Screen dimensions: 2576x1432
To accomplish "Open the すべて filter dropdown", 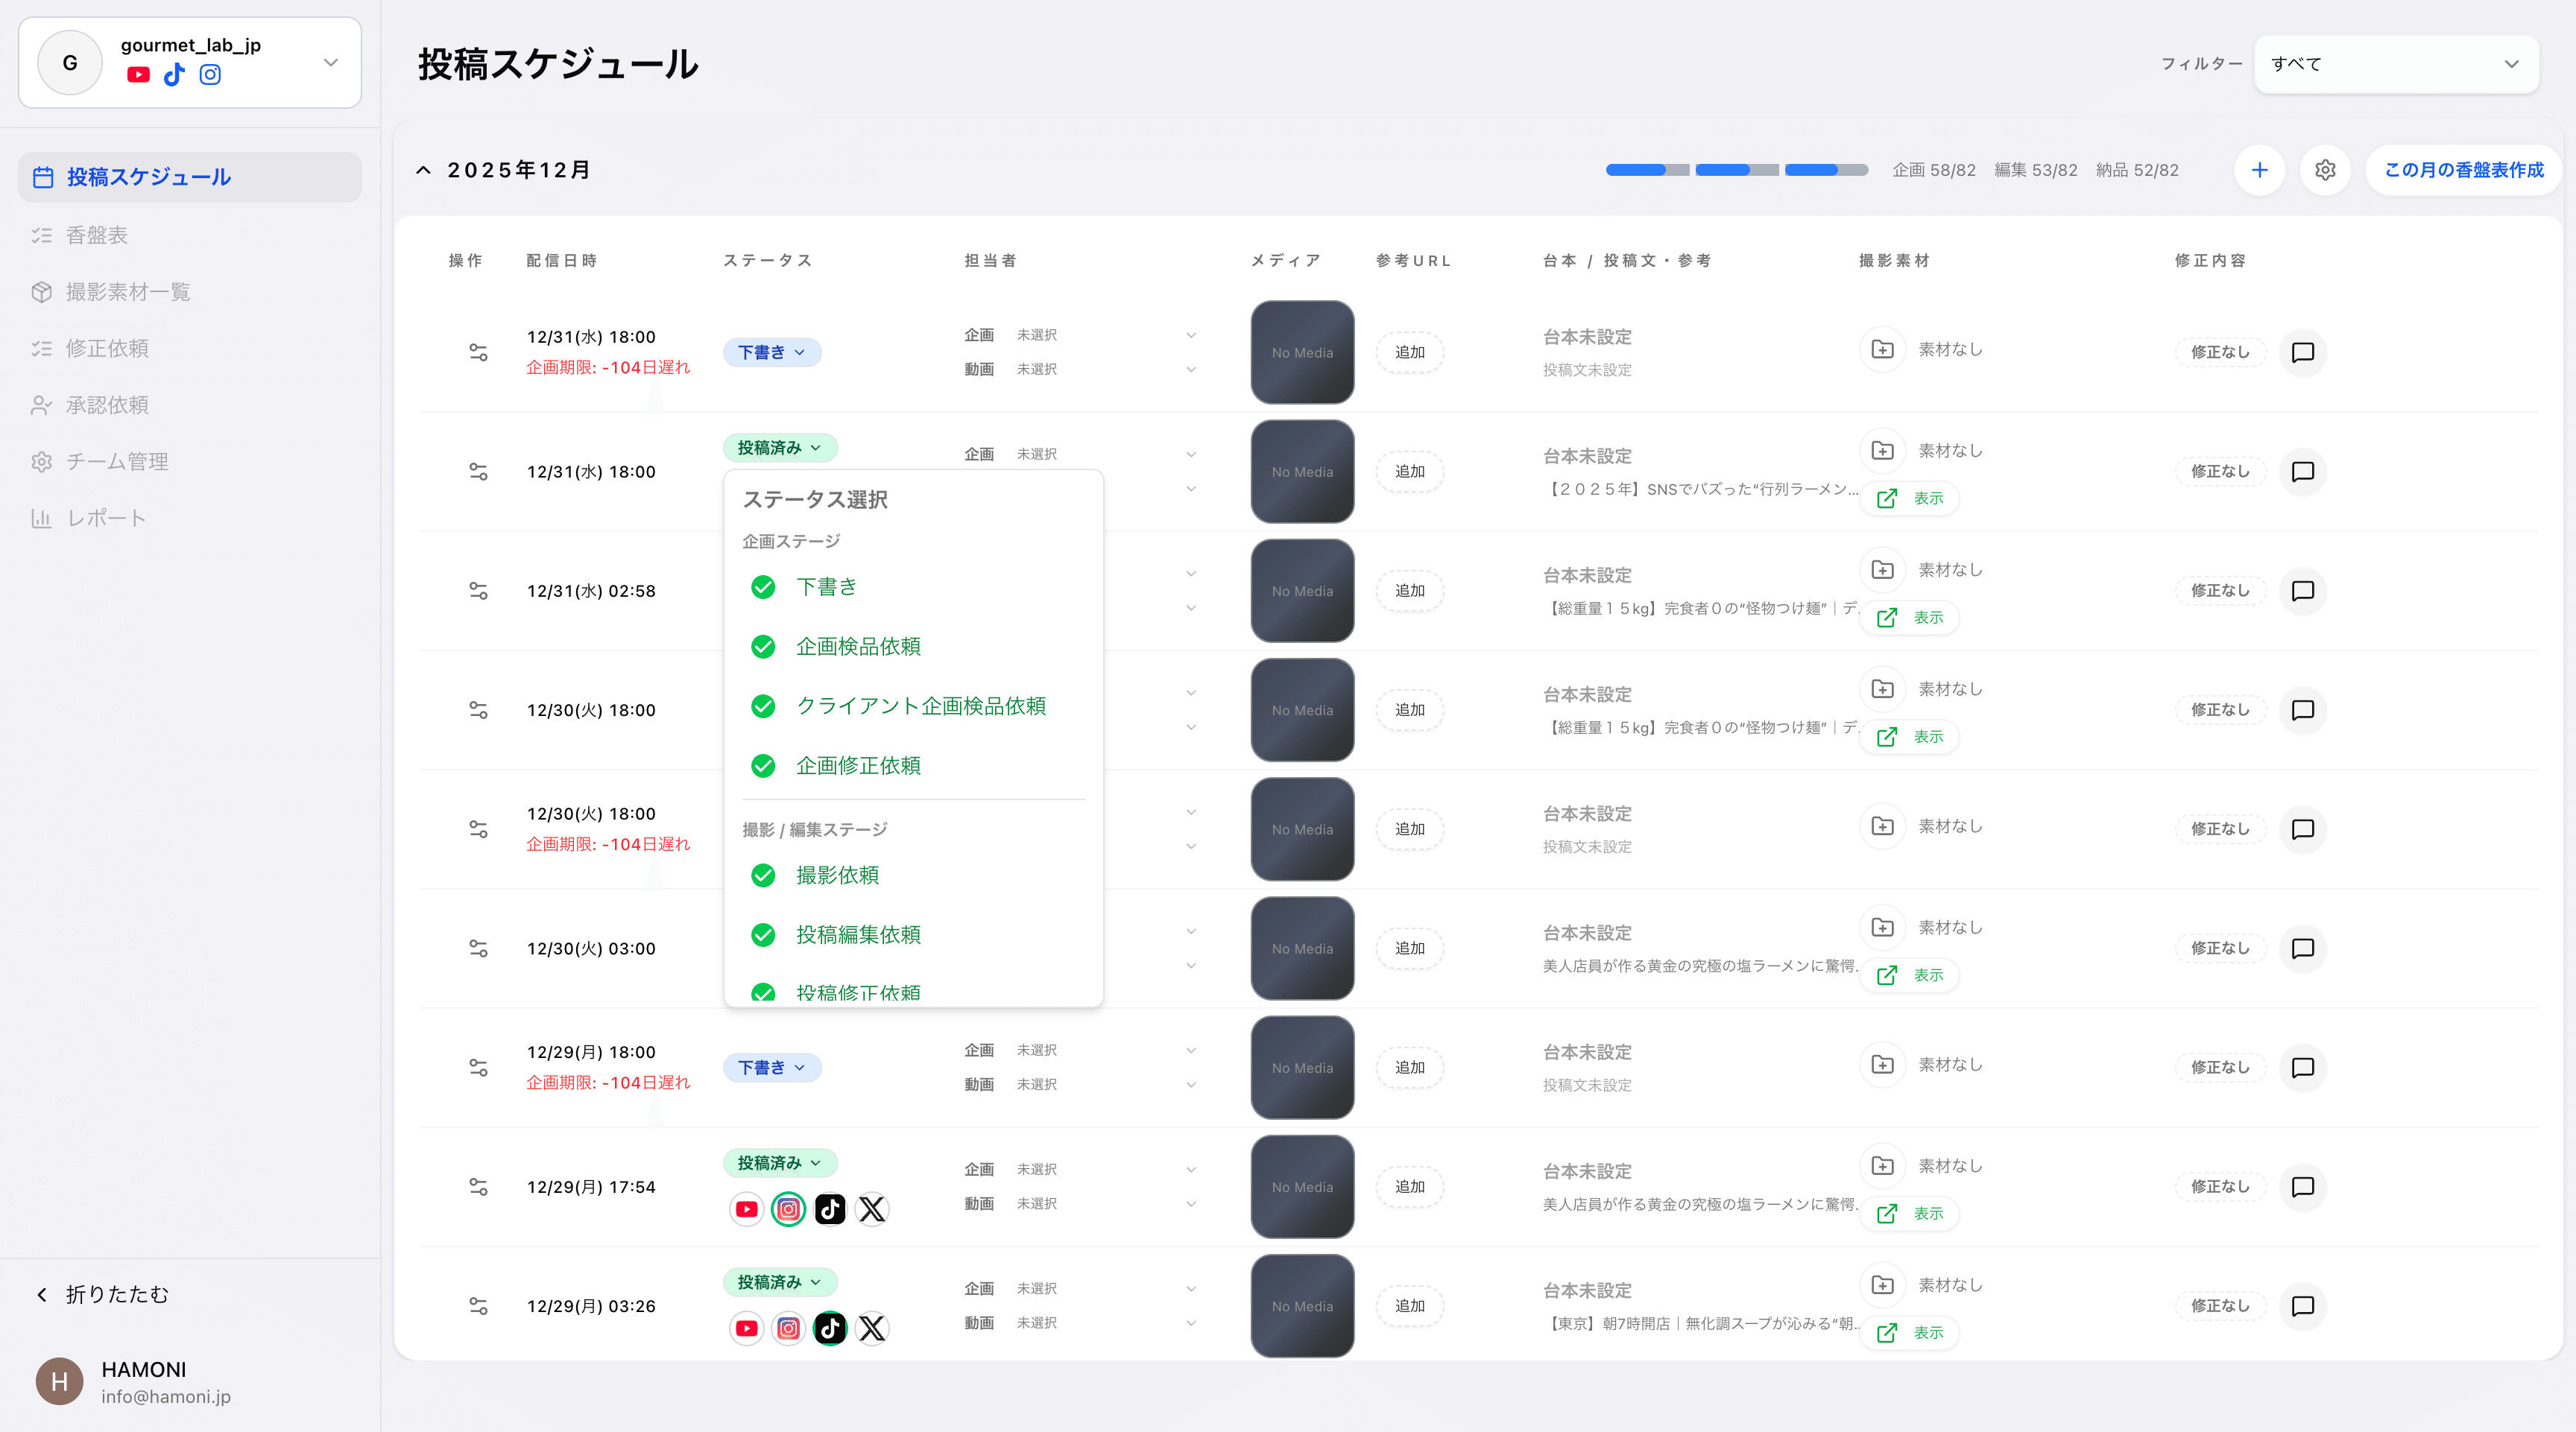I will pyautogui.click(x=2395, y=64).
